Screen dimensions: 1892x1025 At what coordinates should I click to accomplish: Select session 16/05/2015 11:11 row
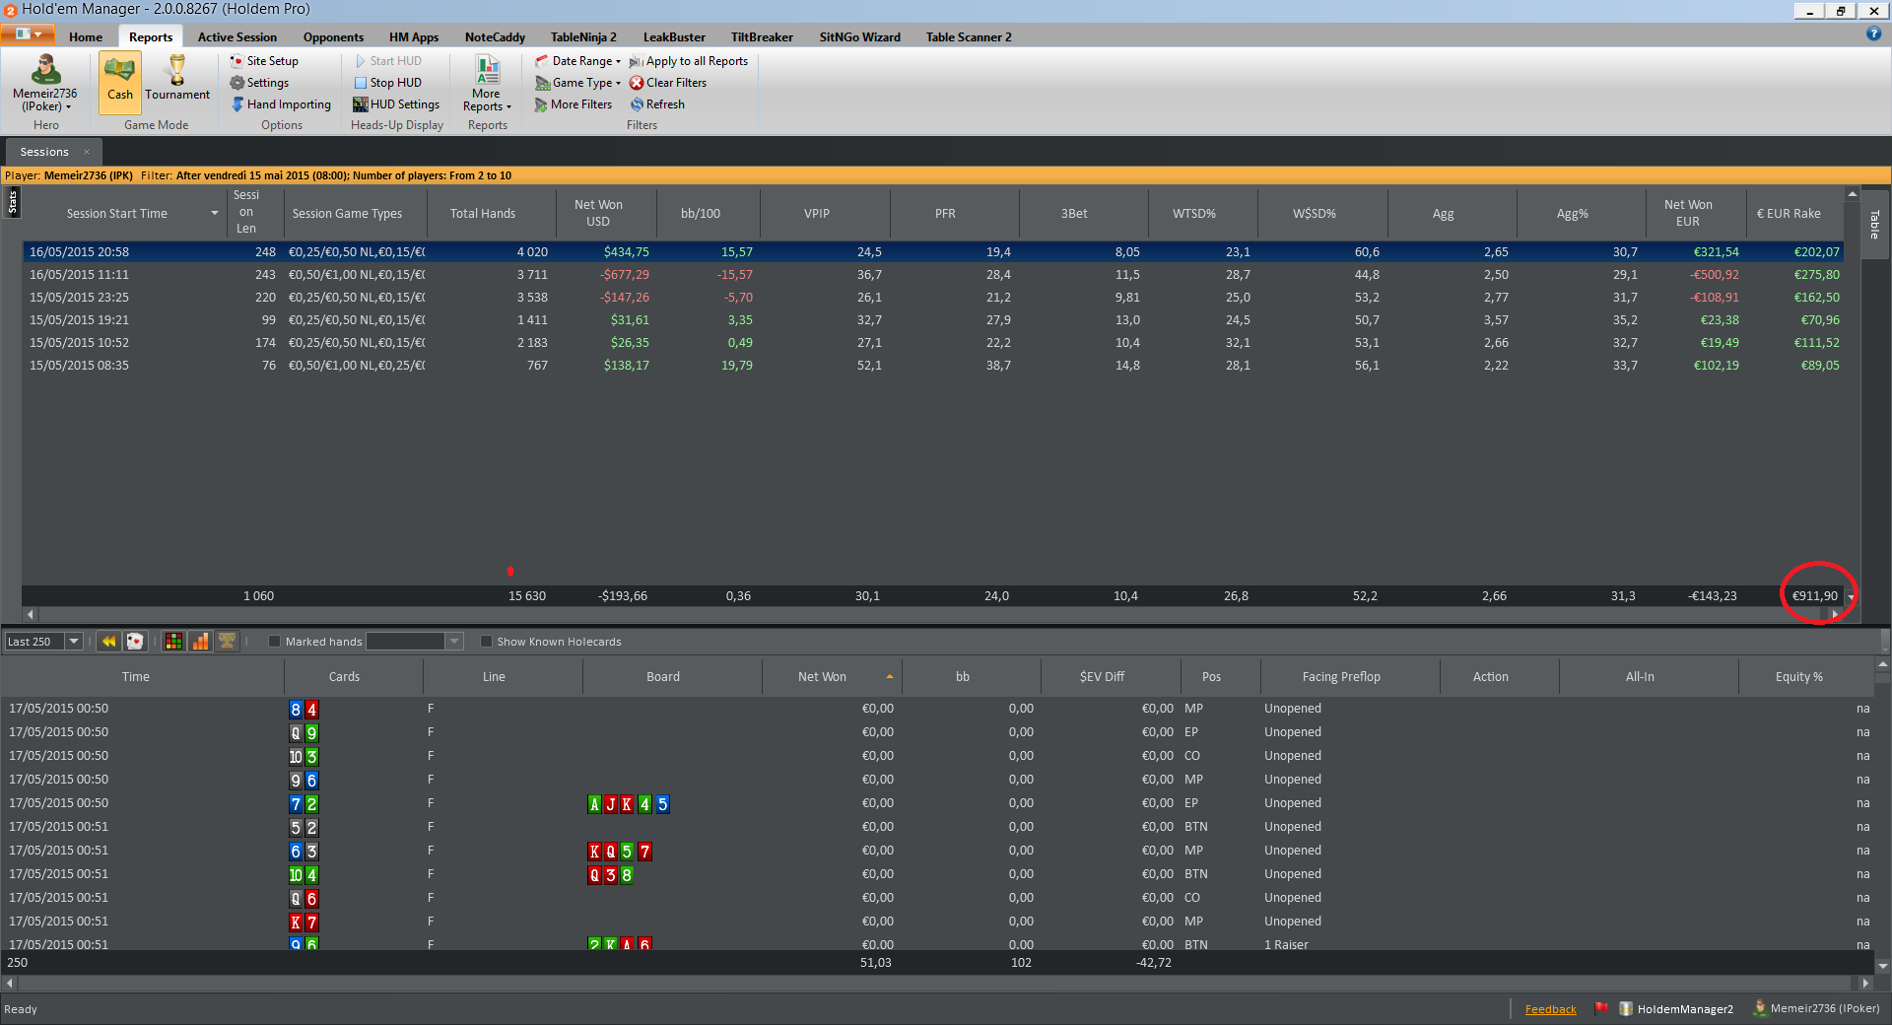[x=934, y=275]
